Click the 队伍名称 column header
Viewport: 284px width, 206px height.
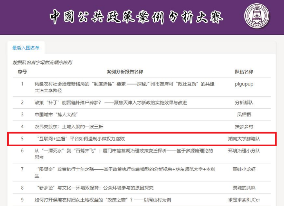(244, 72)
